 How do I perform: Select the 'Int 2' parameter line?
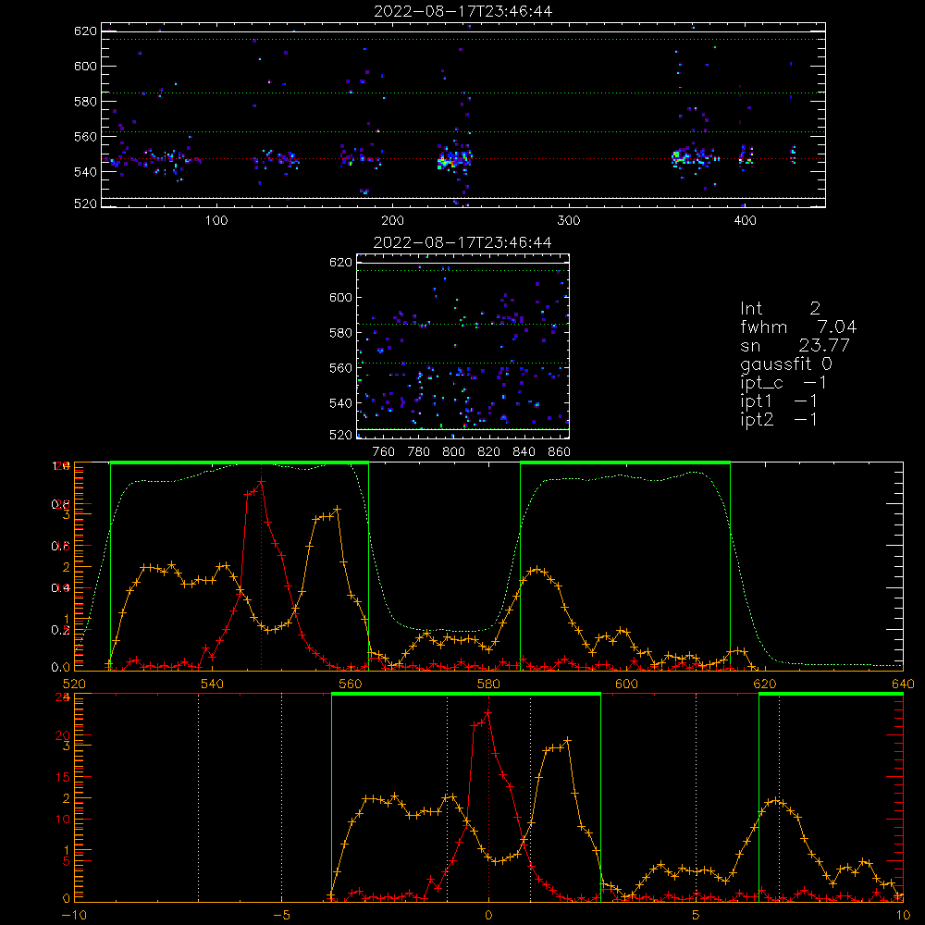780,309
